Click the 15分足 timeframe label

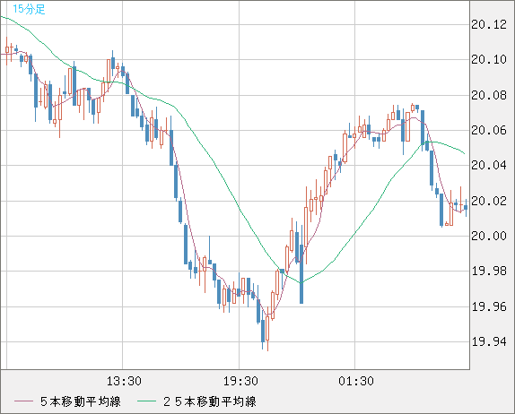29,9
